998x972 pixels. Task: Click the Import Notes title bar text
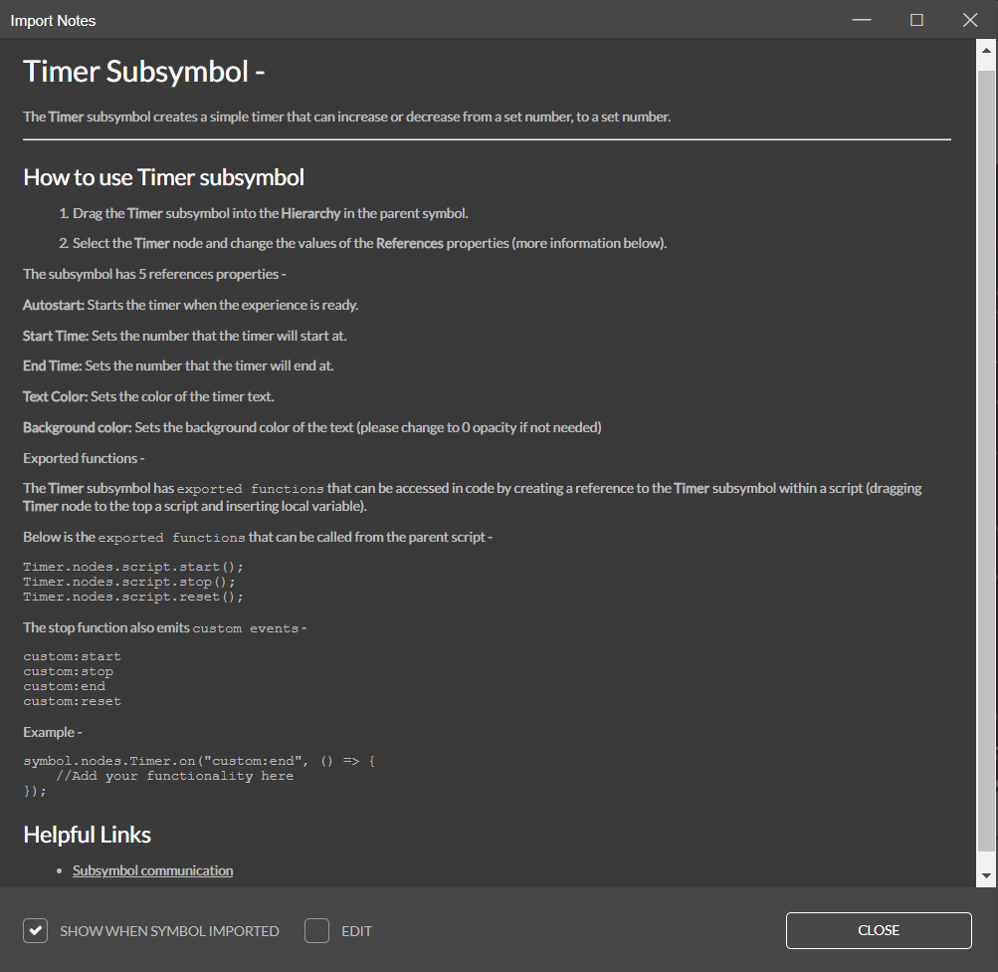(x=54, y=20)
